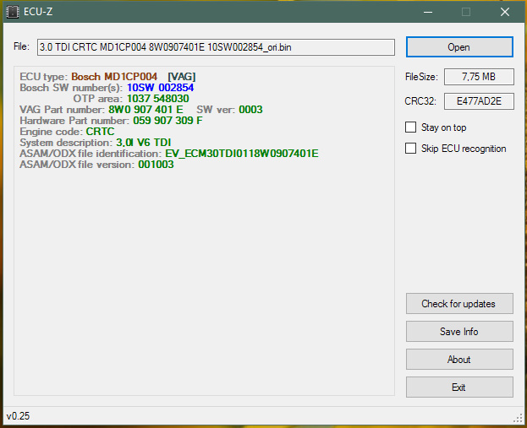Click the CRC32 value box E477AD2E

click(x=479, y=101)
